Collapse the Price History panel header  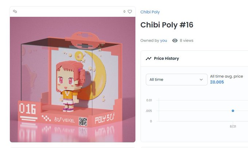(194, 58)
